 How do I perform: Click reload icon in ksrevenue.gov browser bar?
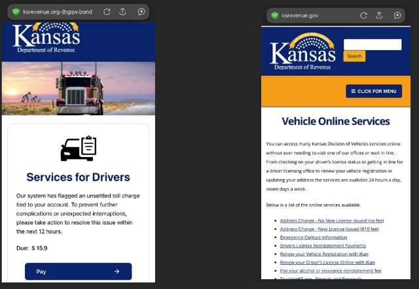pos(364,16)
